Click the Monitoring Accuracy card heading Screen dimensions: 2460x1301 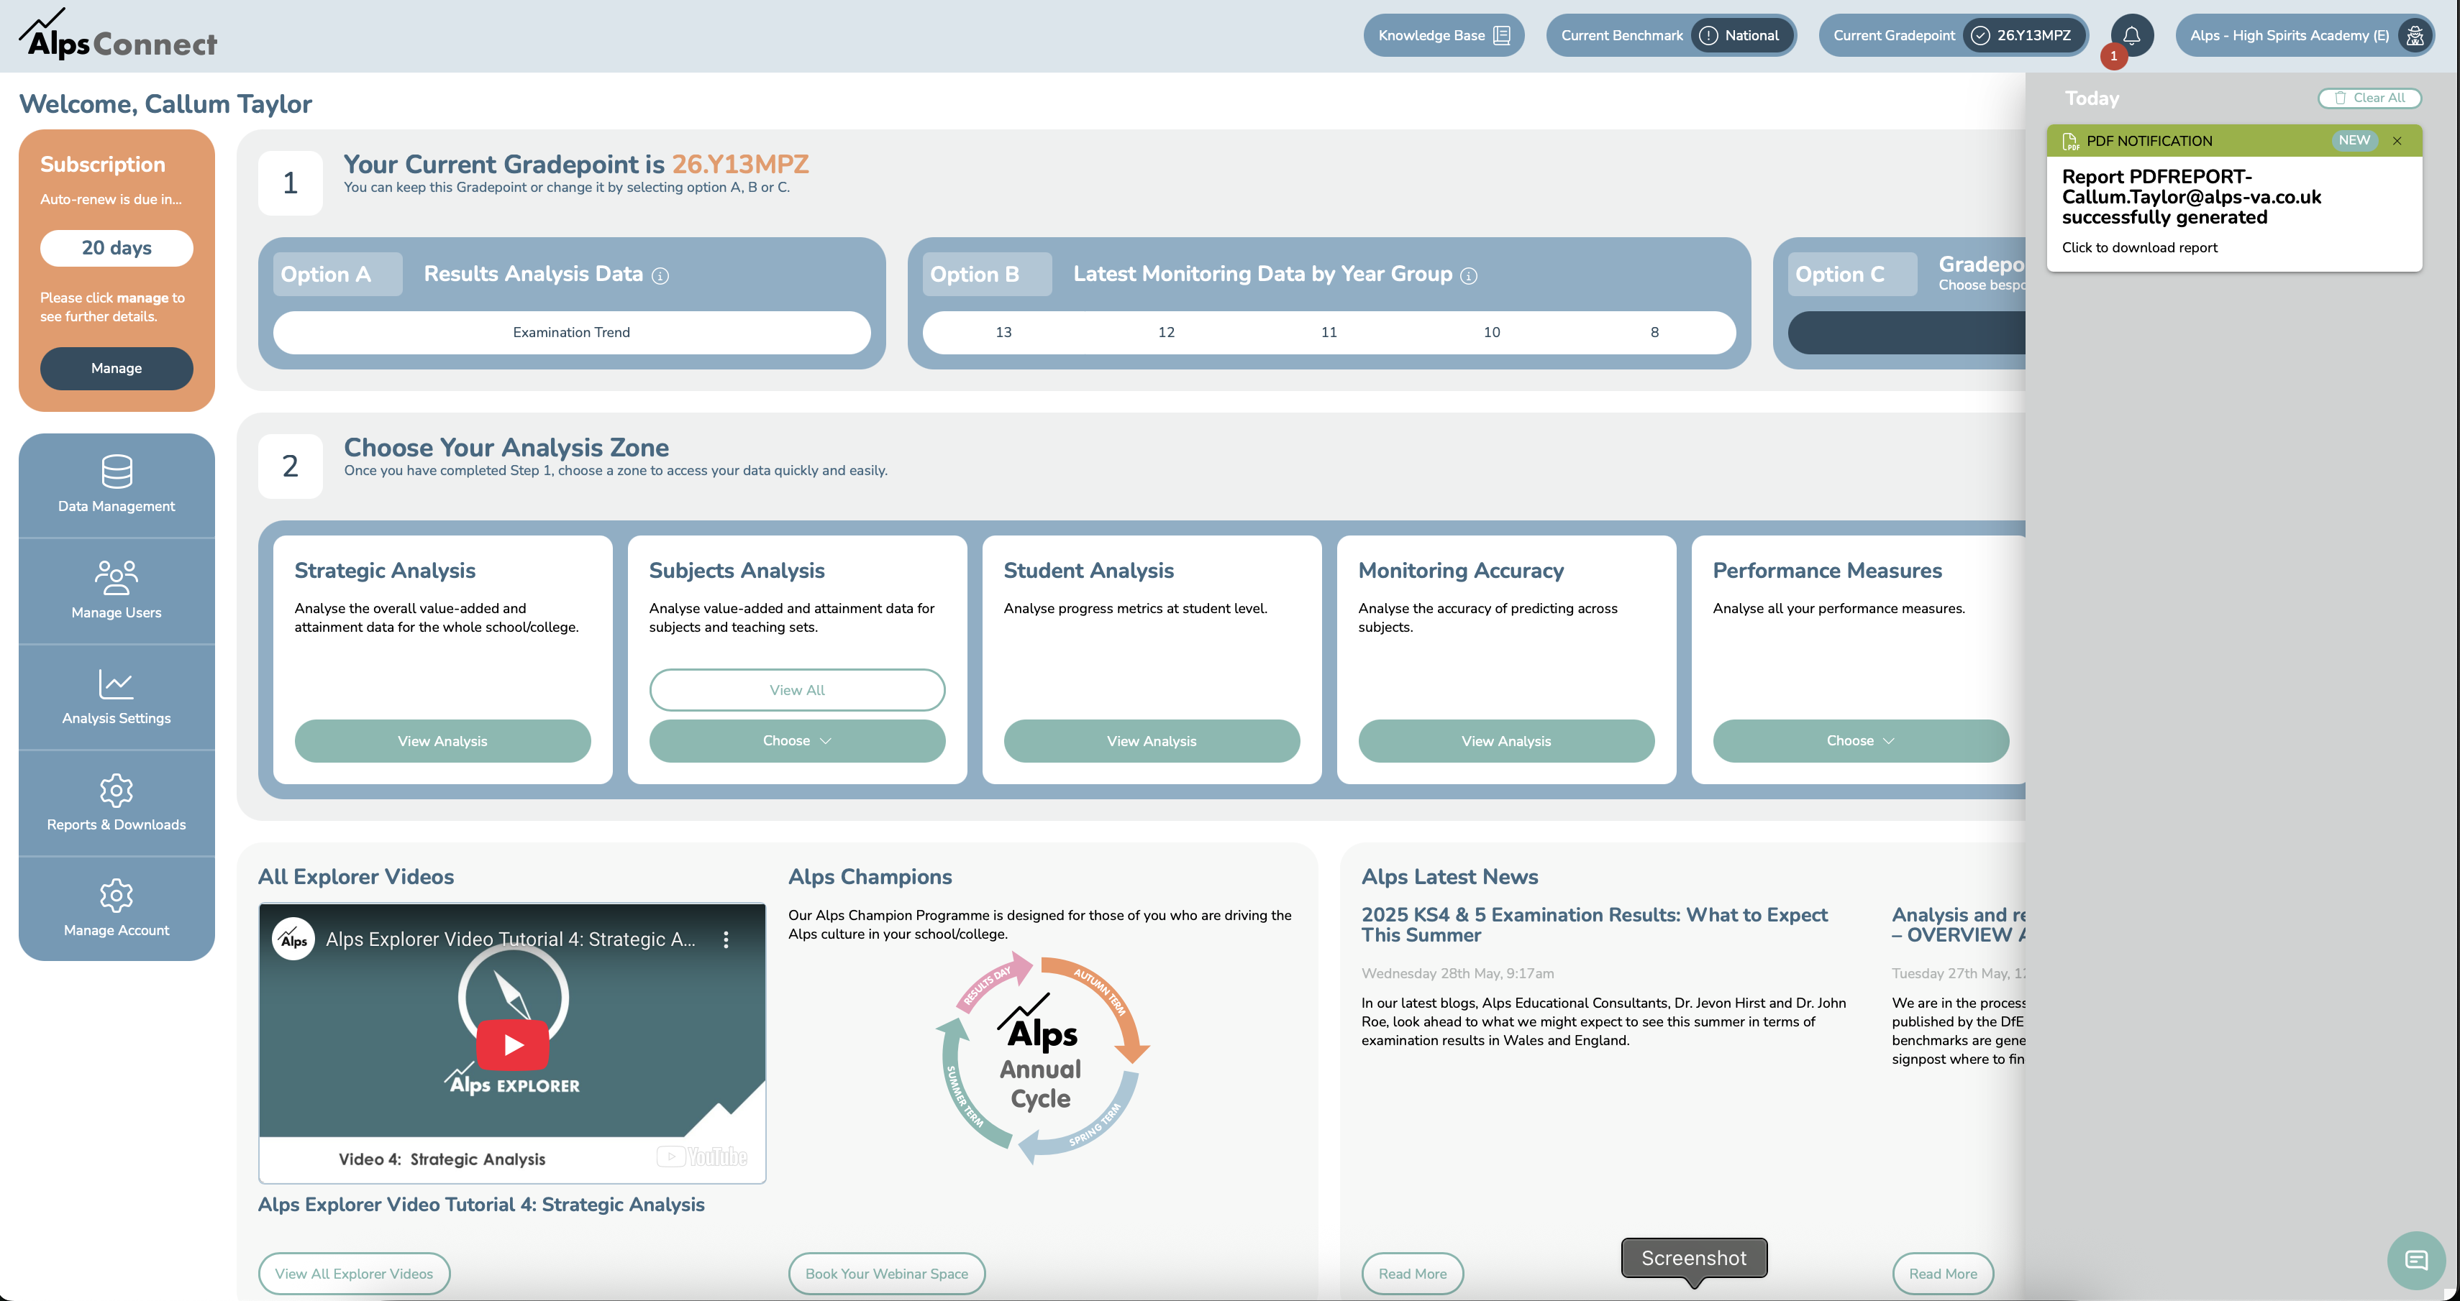(1461, 570)
